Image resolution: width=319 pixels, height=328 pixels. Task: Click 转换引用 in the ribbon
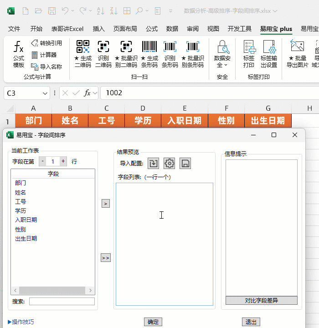click(46, 43)
